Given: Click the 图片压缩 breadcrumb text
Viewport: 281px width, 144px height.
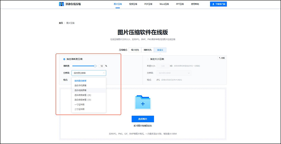Looking at the screenshot, I should pos(70,23).
